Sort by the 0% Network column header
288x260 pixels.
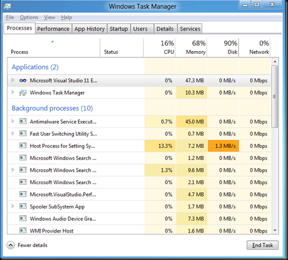click(x=255, y=48)
